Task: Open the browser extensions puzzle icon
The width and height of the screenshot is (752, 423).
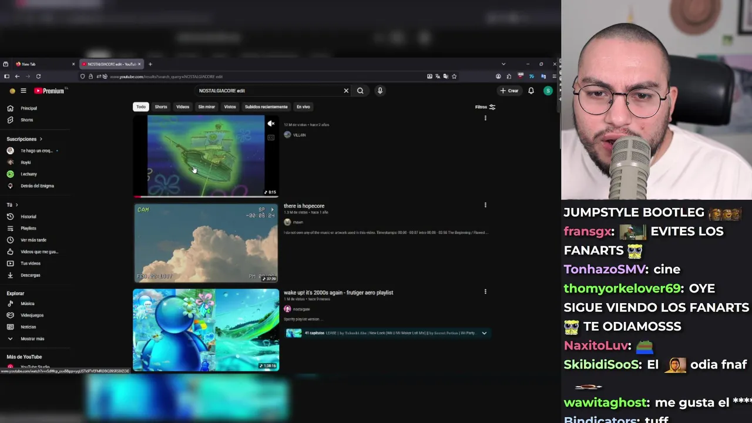Action: 509,76
